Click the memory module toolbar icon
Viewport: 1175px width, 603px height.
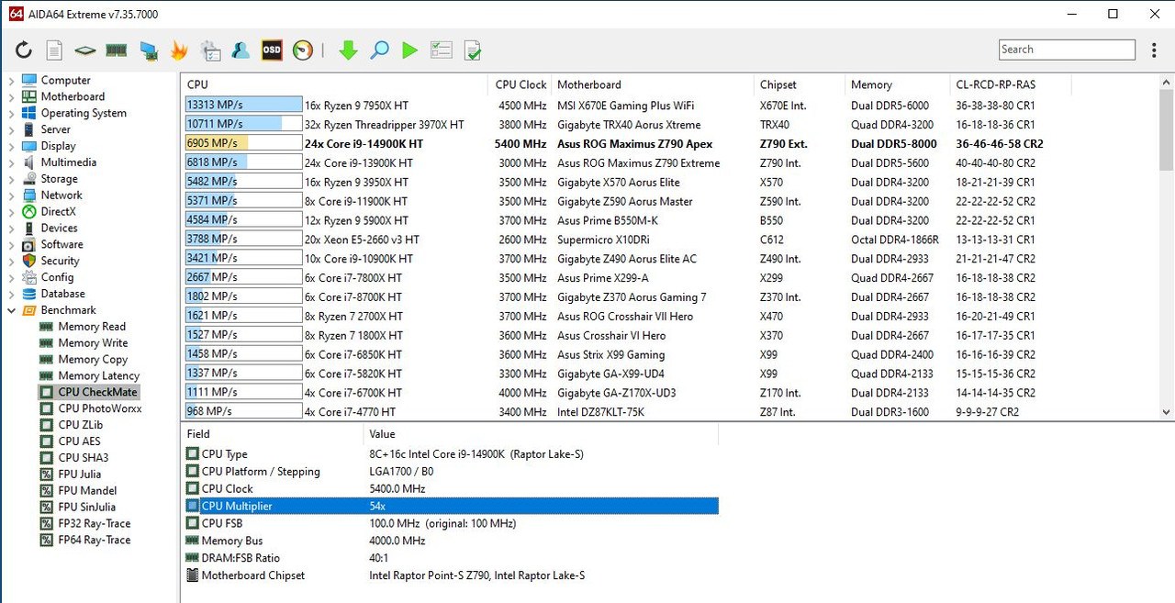117,50
